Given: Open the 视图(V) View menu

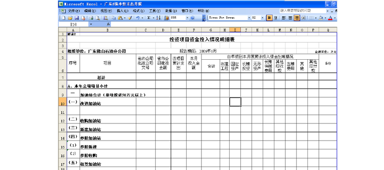Looking at the screenshot, I should 106,11.
